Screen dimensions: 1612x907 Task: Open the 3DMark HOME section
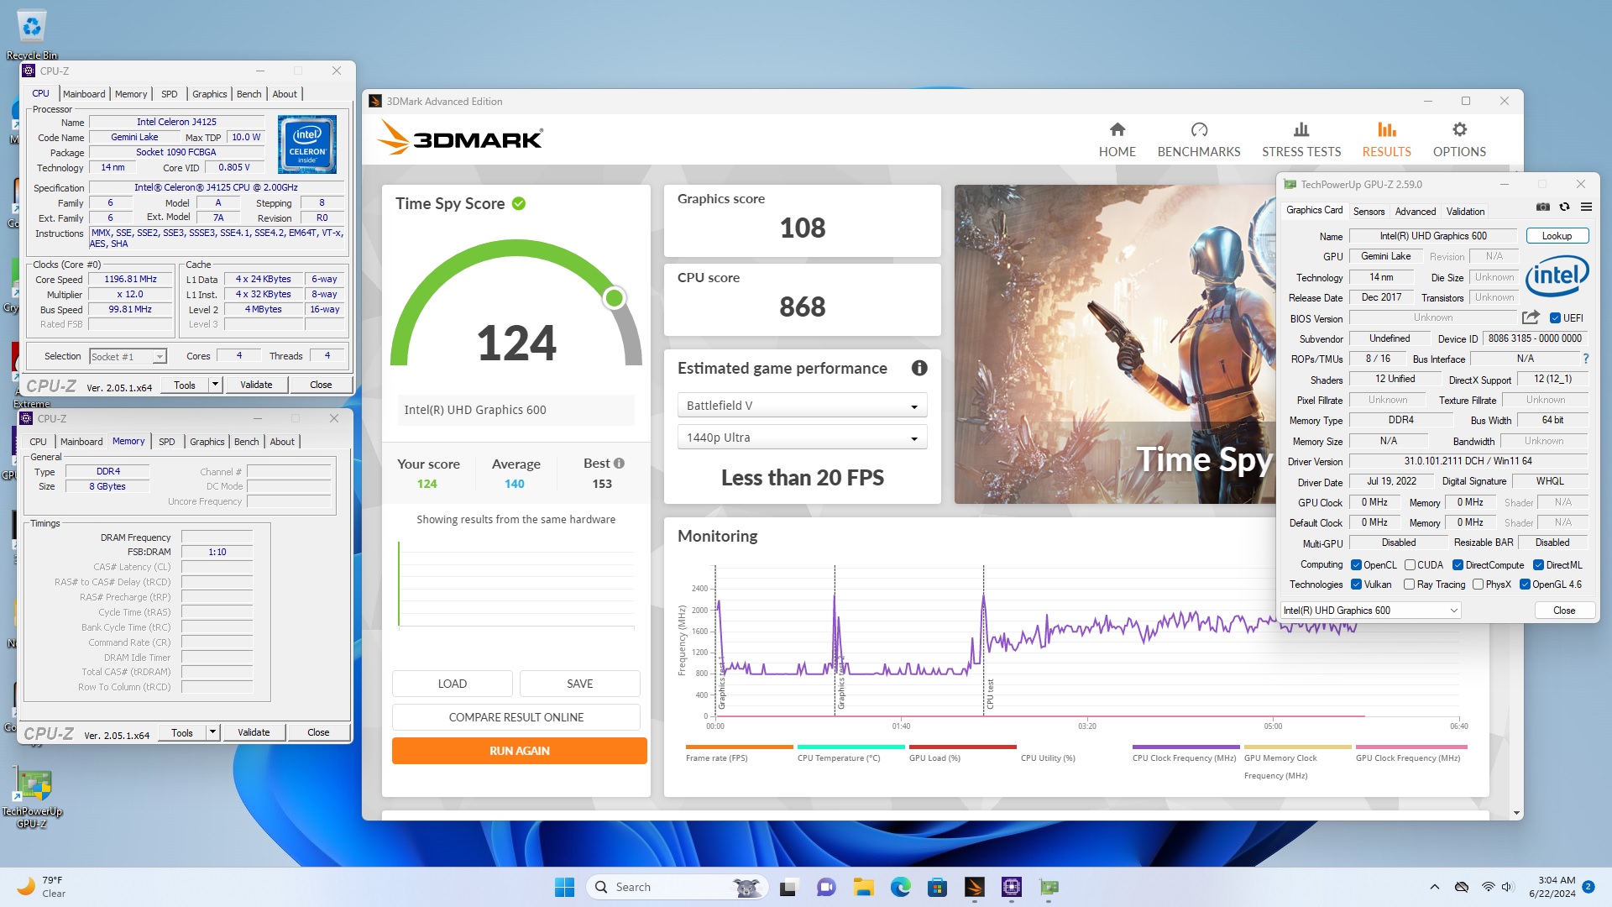(1117, 139)
